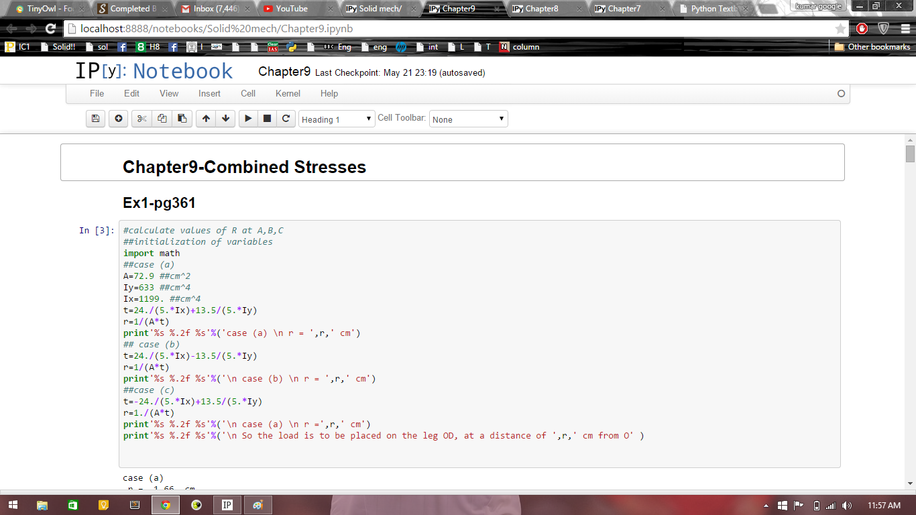The height and width of the screenshot is (515, 916).
Task: Open Other bookmarks folder
Action: 872,47
